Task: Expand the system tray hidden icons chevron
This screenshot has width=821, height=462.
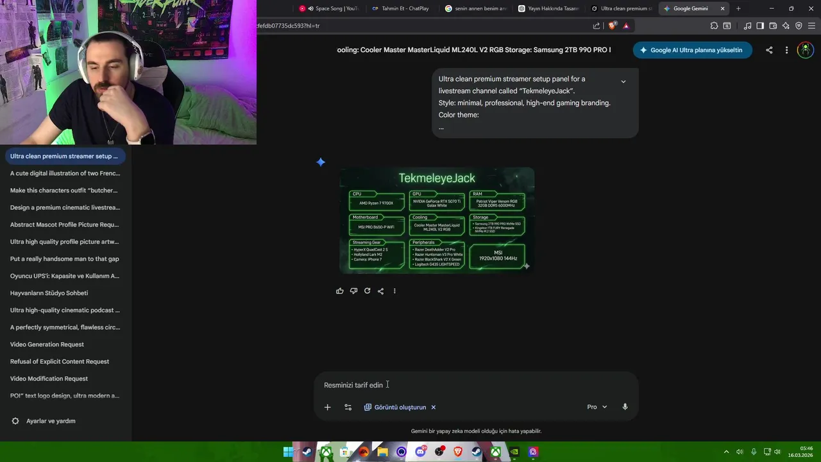Action: 726,452
